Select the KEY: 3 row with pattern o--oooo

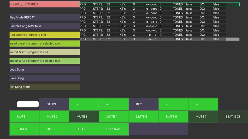153,17
